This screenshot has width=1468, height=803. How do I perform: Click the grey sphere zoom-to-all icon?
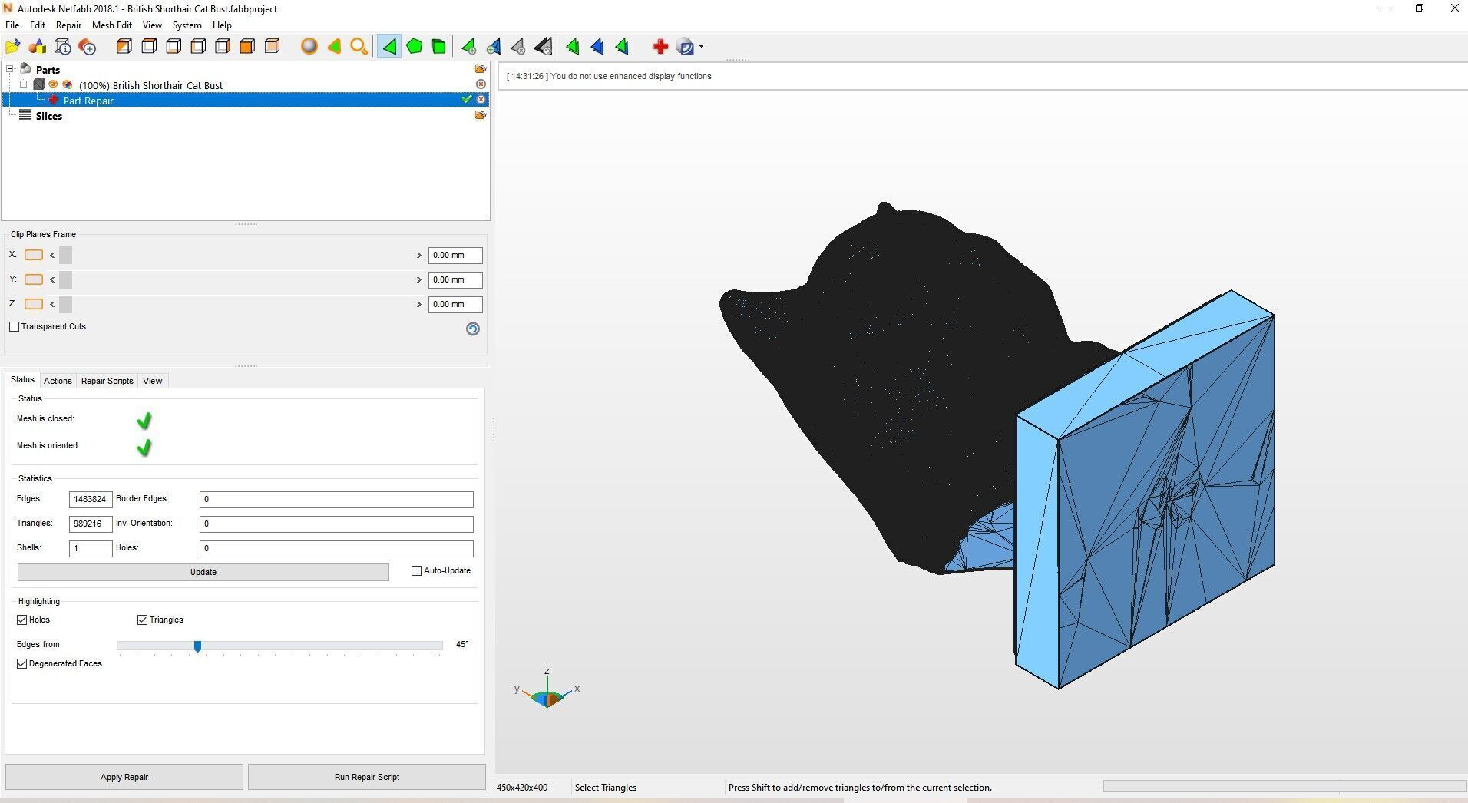point(309,47)
